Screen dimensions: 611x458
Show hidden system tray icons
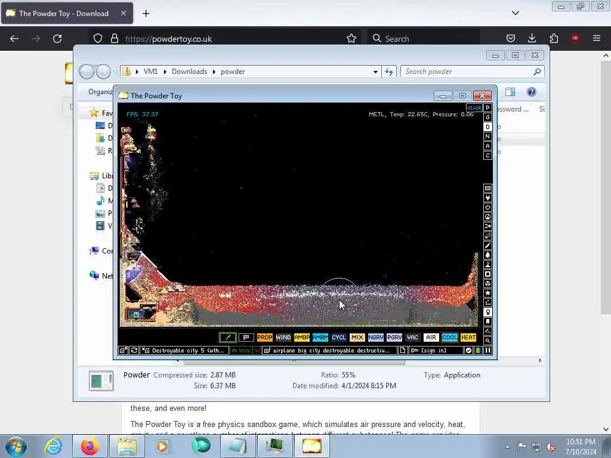coord(507,447)
